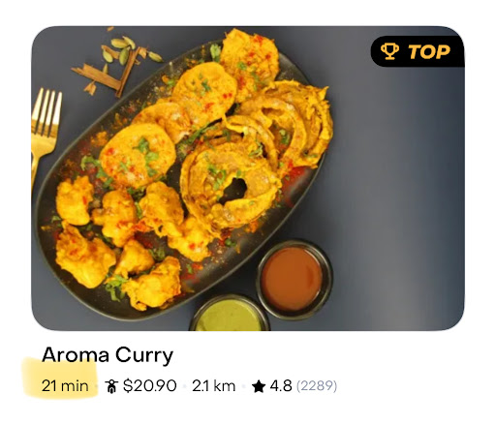
Task: Open the 2289 reviews count
Action: point(317,386)
